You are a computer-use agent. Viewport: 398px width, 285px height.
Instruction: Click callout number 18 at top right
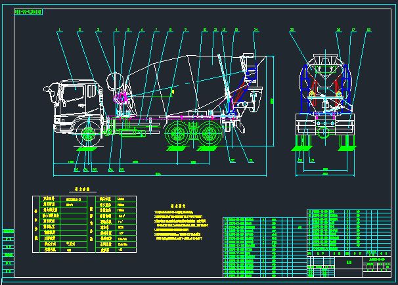369,30
